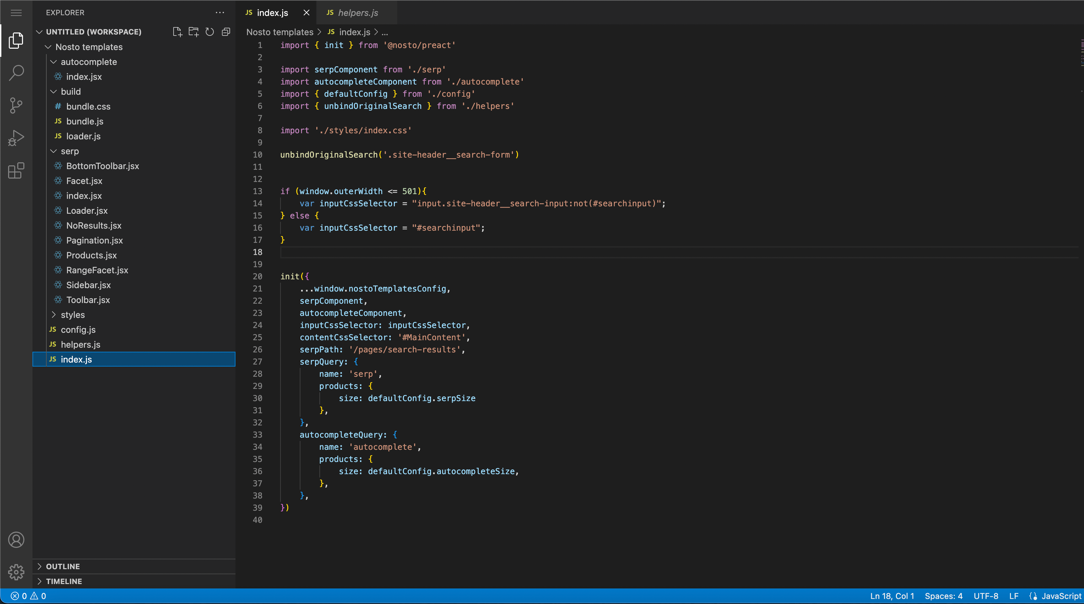Expand the OUTLINE section
The width and height of the screenshot is (1084, 604).
(x=63, y=566)
